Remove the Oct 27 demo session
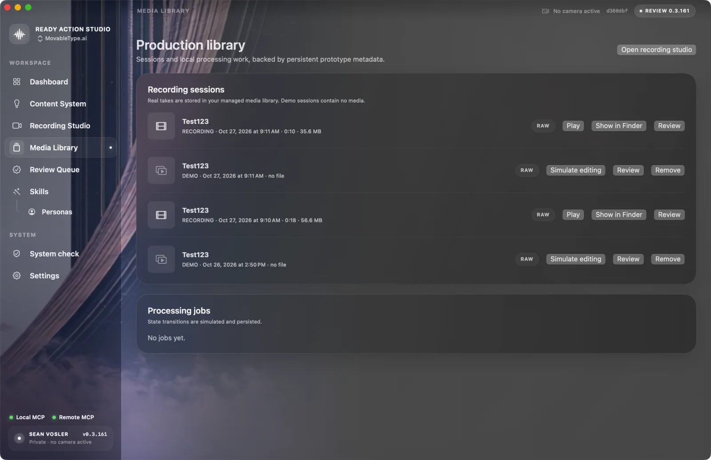Viewport: 711px width, 460px height. [667, 170]
